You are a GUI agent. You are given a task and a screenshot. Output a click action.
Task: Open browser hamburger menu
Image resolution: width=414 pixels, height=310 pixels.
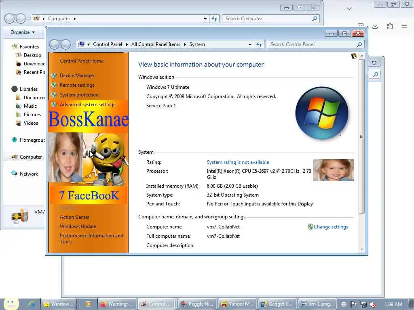pyautogui.click(x=404, y=26)
